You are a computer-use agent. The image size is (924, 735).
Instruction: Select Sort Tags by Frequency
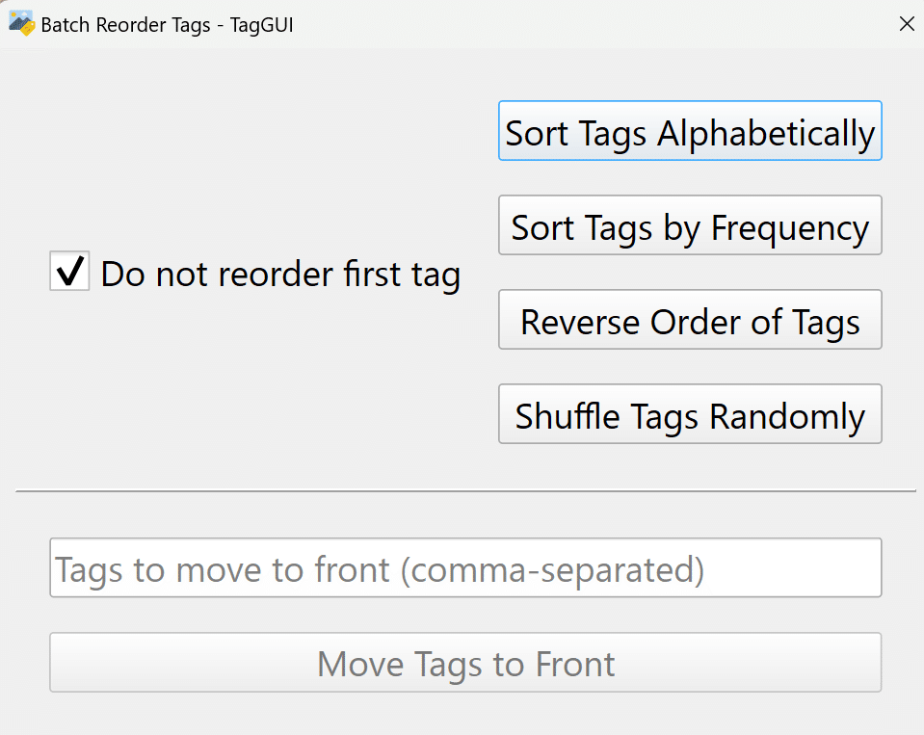[690, 225]
